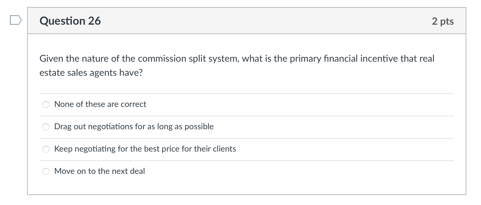Pick the "Keep negotiating for the best price" radio button
481x205 pixels.
coord(46,149)
